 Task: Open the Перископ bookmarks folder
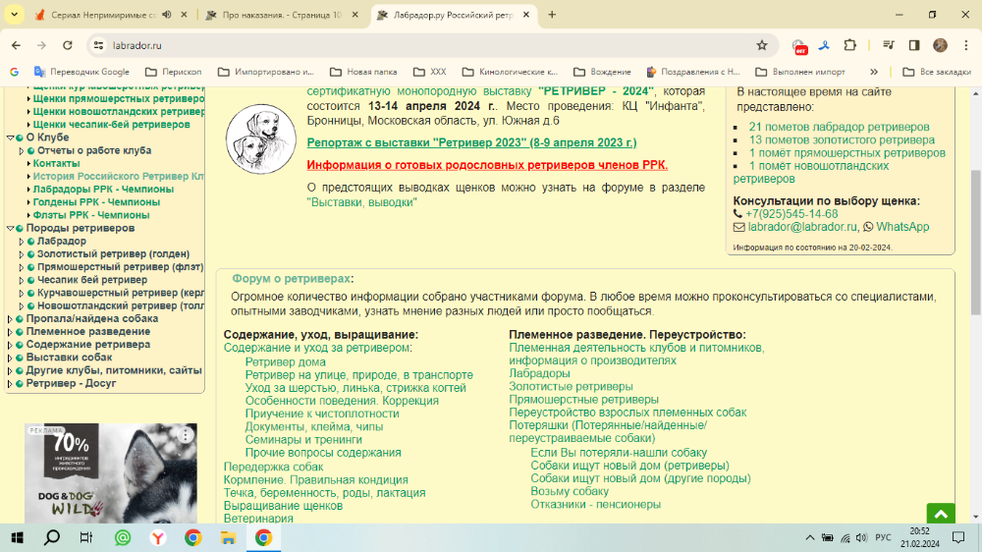click(174, 72)
